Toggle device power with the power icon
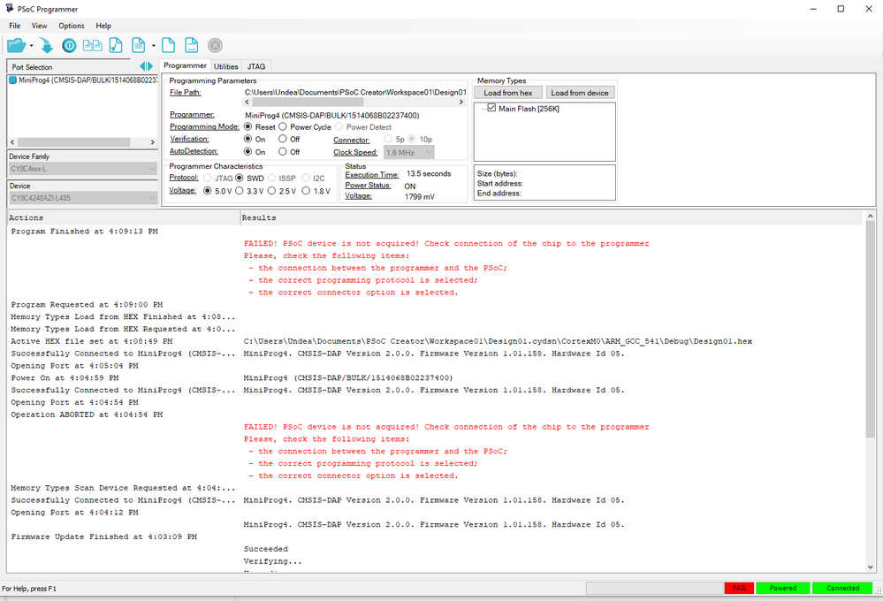The height and width of the screenshot is (601, 883). coord(69,44)
